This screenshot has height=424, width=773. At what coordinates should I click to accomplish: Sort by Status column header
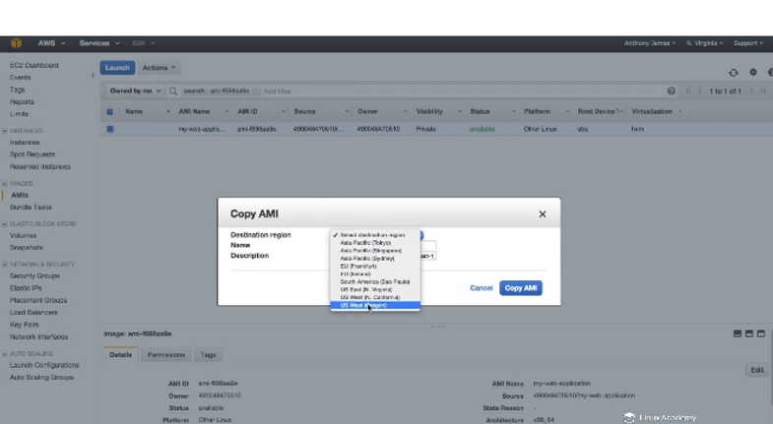480,112
